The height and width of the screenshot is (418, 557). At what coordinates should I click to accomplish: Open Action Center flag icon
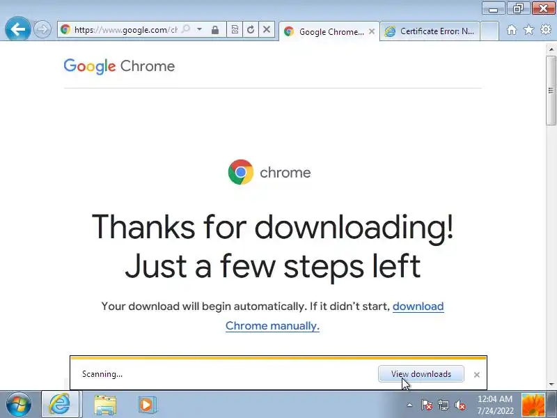click(427, 405)
